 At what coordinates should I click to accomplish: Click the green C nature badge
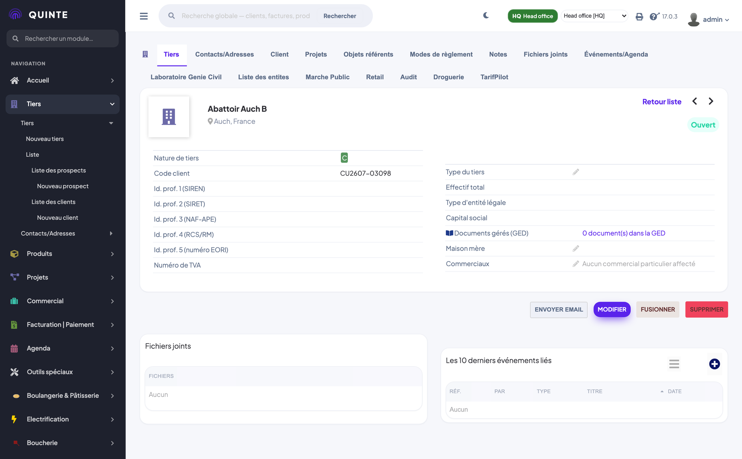(344, 158)
